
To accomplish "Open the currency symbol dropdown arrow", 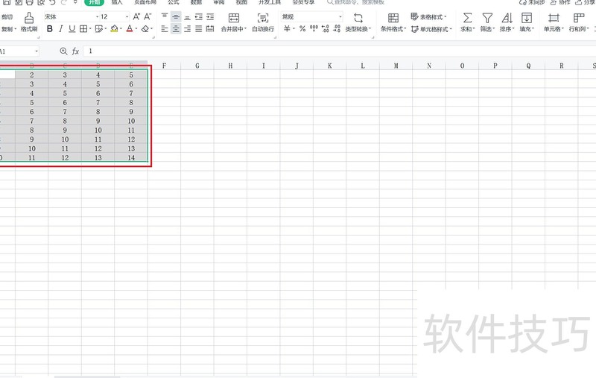I will point(294,29).
